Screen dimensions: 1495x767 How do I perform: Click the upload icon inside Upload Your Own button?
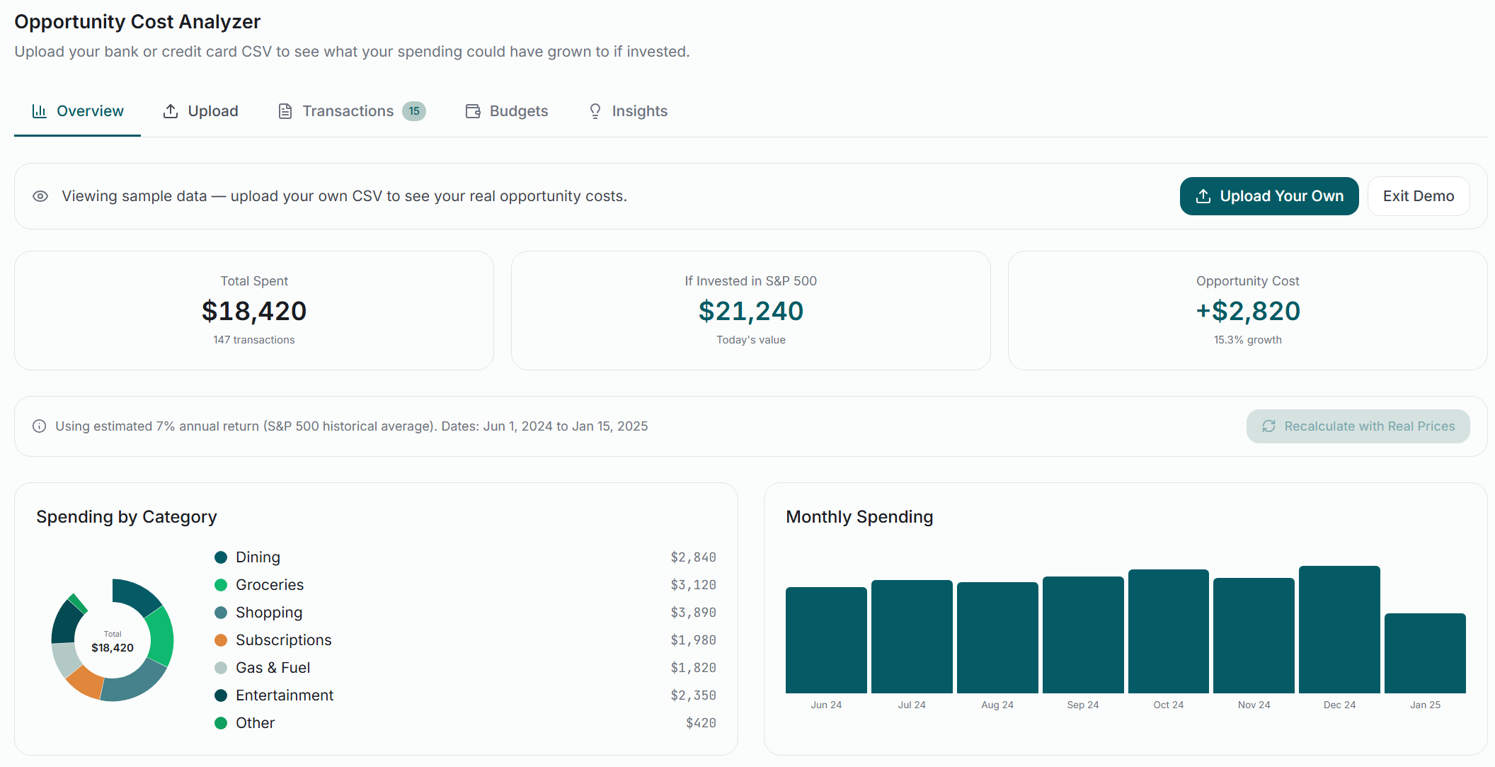pos(1203,196)
